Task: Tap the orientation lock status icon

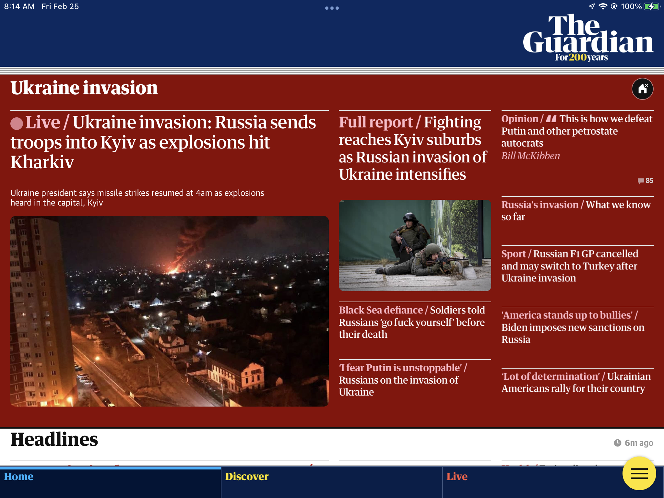Action: 614,6
